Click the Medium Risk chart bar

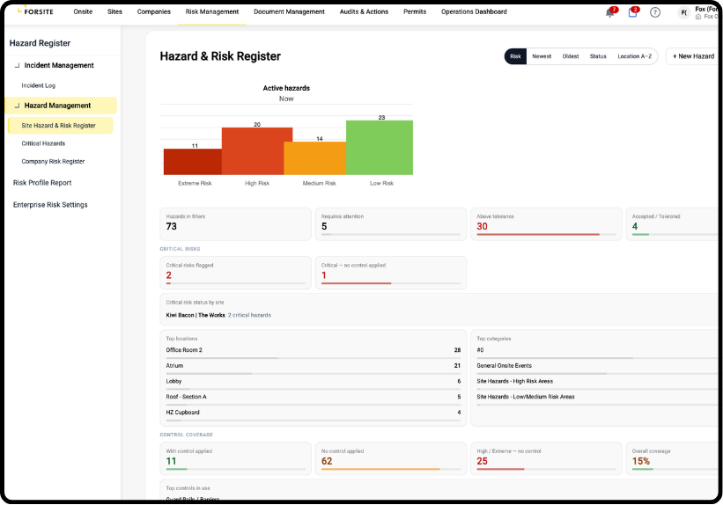[x=315, y=158]
